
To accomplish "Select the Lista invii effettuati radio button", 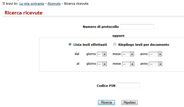I will 70,45.
